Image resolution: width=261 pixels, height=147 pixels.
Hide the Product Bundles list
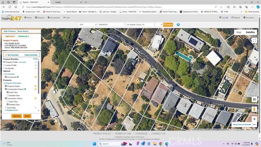pos(35,59)
